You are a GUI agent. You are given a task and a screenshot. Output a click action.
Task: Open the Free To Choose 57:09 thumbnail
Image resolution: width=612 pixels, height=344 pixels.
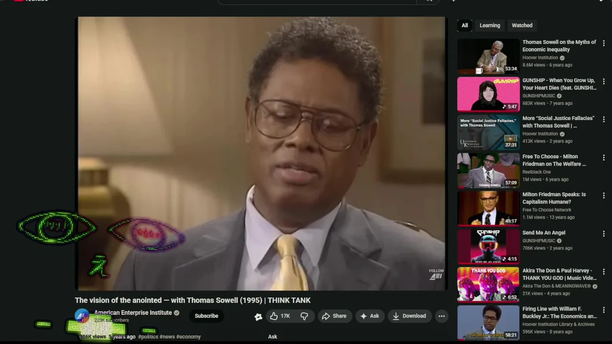(x=488, y=170)
